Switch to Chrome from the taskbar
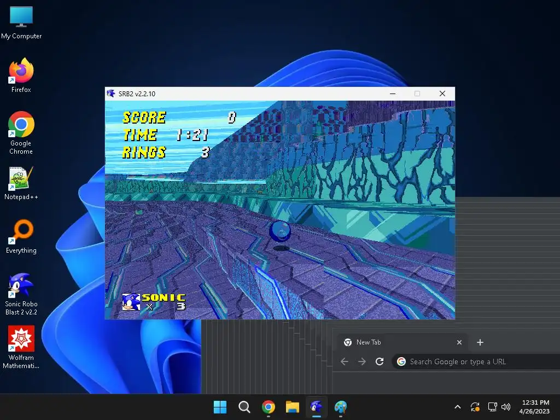The image size is (560, 420). [x=268, y=407]
